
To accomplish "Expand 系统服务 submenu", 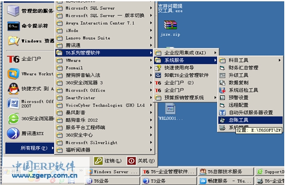I will tap(186, 60).
